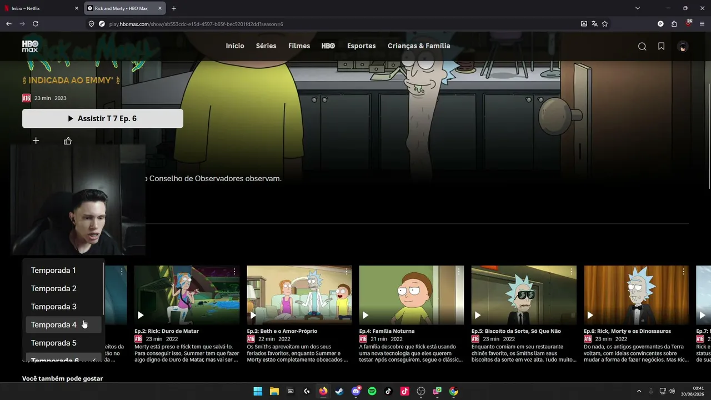
Task: Open Ep.6 Rick, Morty e os Dinossauros thumbnail
Action: 636,295
